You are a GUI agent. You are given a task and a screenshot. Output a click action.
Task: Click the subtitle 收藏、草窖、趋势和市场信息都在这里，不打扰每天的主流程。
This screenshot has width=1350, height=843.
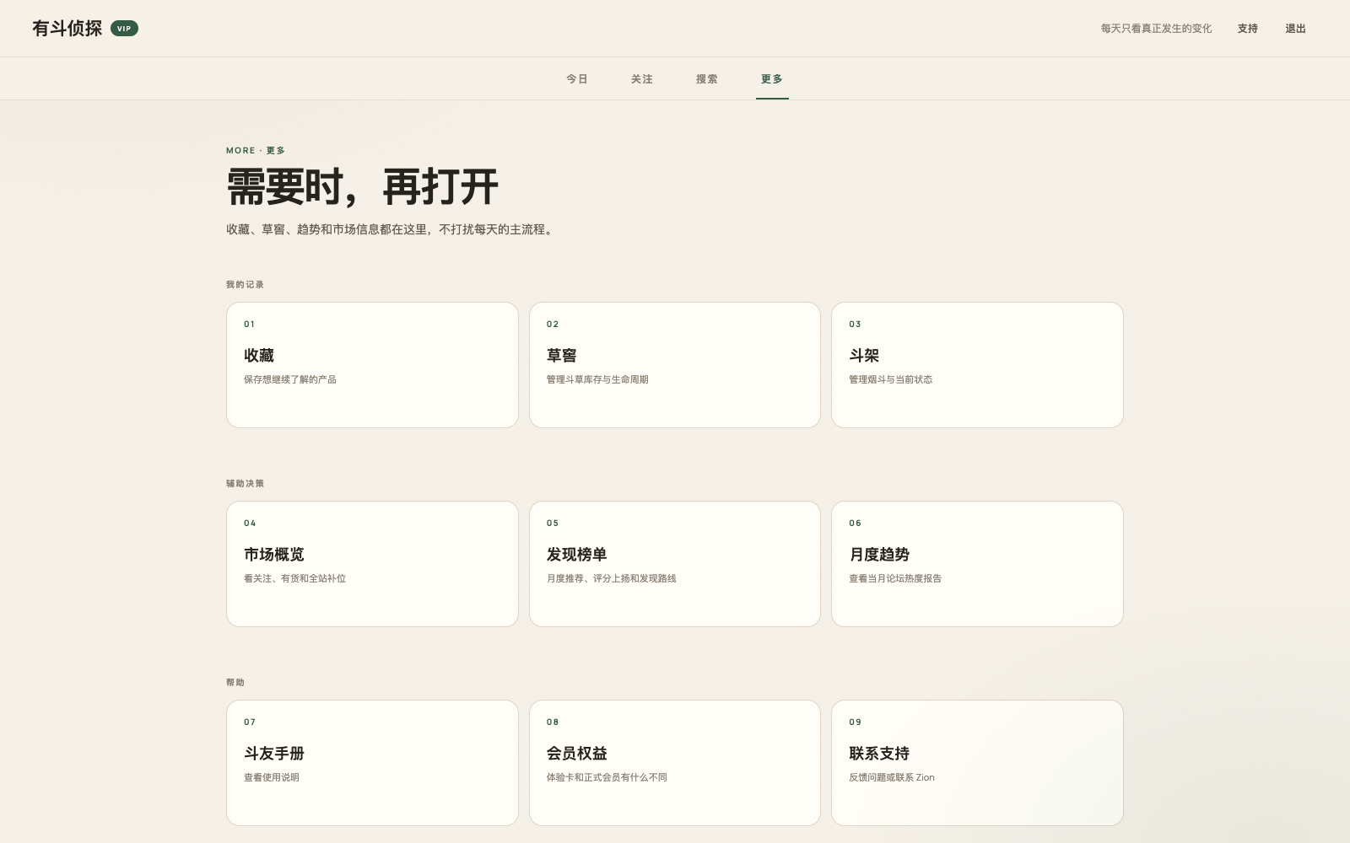coord(391,229)
